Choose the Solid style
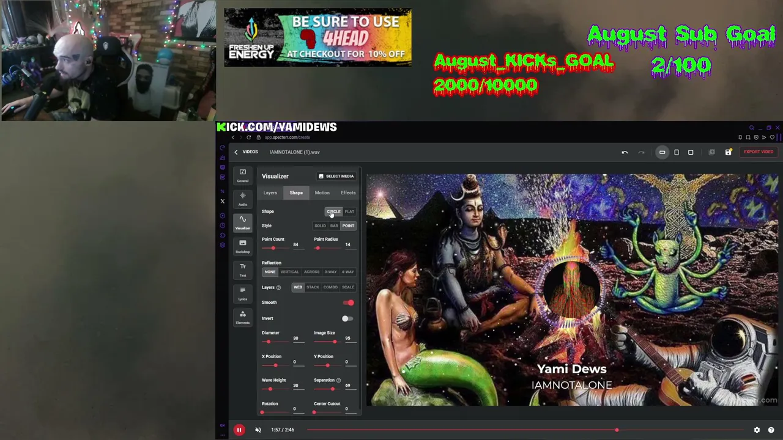 coord(320,226)
